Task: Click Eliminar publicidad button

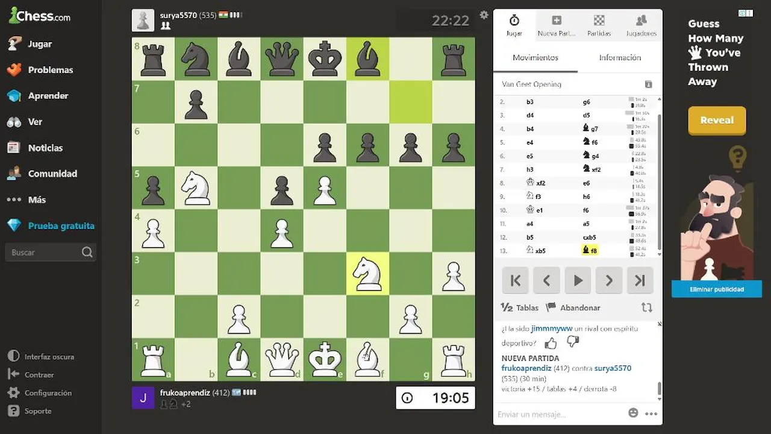Action: click(717, 289)
